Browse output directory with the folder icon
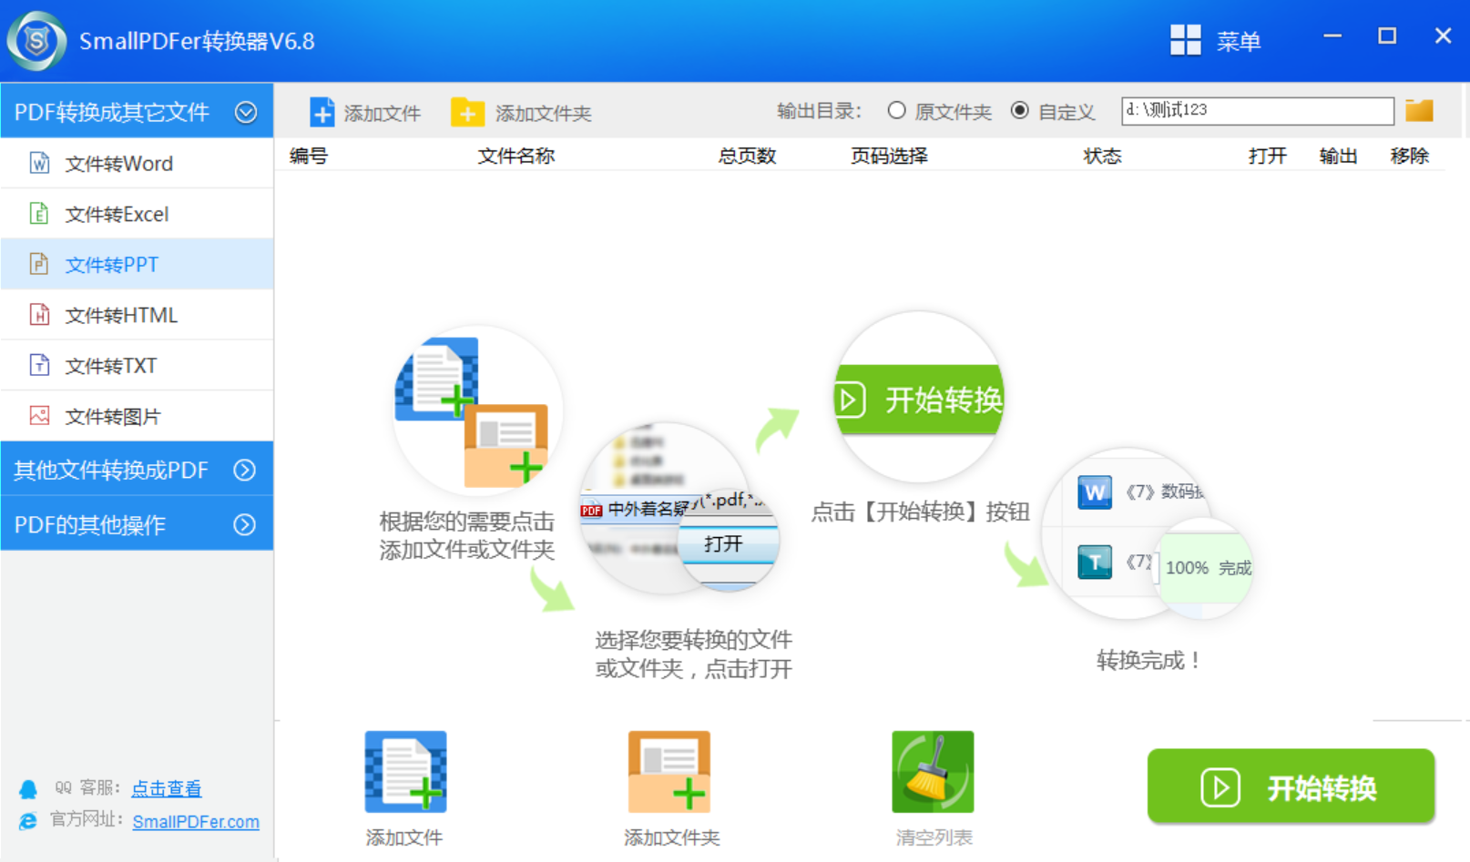Screen dimensions: 1470x862 [1419, 110]
